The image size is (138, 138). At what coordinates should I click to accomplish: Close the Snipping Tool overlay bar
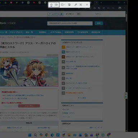(87, 5)
